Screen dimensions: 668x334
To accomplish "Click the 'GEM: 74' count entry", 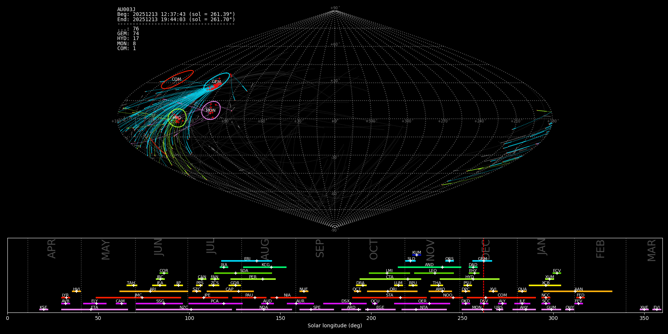I will coord(128,34).
